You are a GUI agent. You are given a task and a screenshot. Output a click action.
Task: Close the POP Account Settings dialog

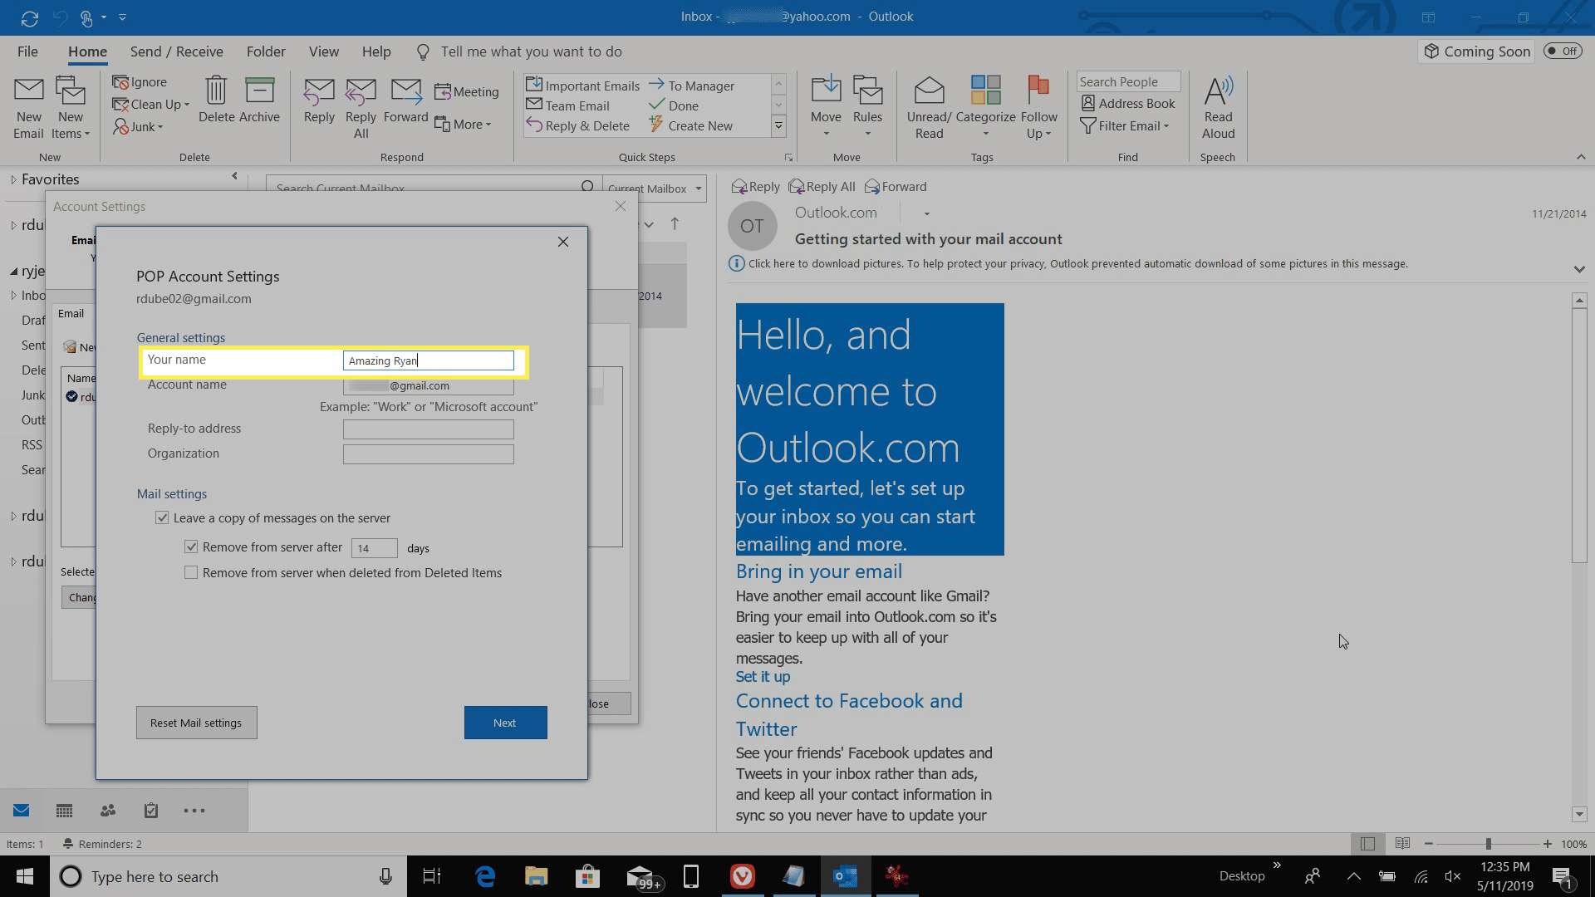563,242
